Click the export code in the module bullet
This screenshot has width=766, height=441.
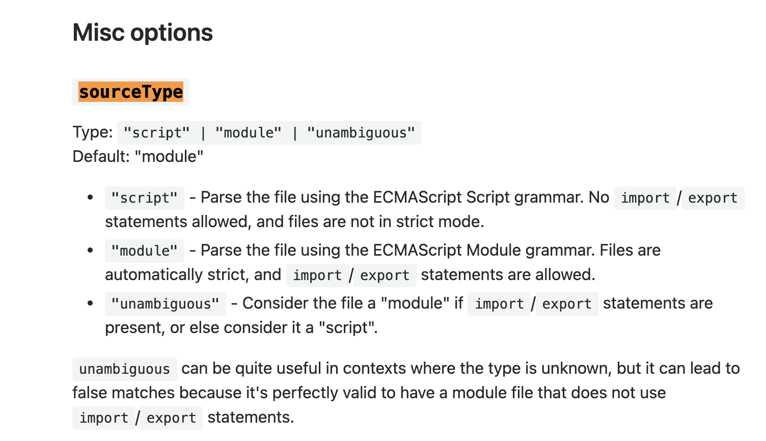(385, 275)
